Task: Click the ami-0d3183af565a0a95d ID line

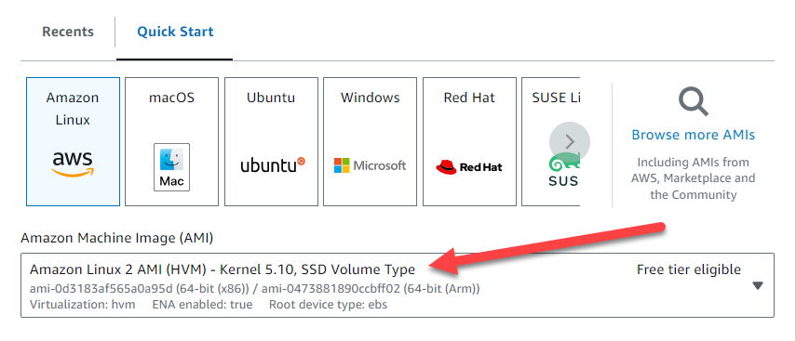Action: coord(255,289)
